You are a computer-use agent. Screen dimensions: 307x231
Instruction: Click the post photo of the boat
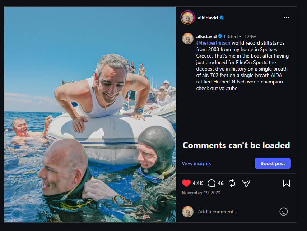(x=90, y=114)
